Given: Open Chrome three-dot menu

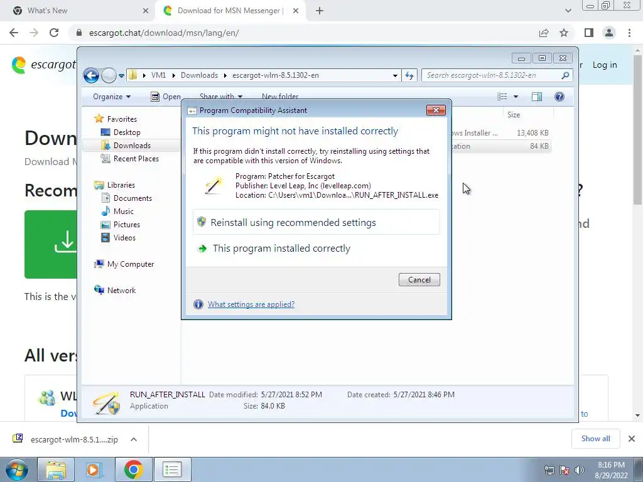Looking at the screenshot, I should (629, 33).
